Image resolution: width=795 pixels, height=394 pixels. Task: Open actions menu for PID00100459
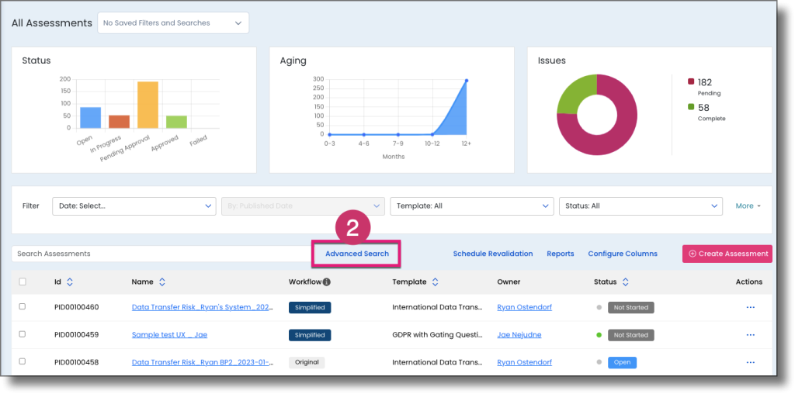[751, 335]
